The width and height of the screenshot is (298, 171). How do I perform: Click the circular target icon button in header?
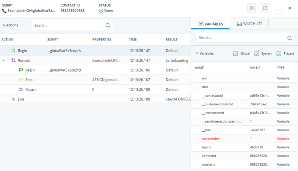(252, 8)
